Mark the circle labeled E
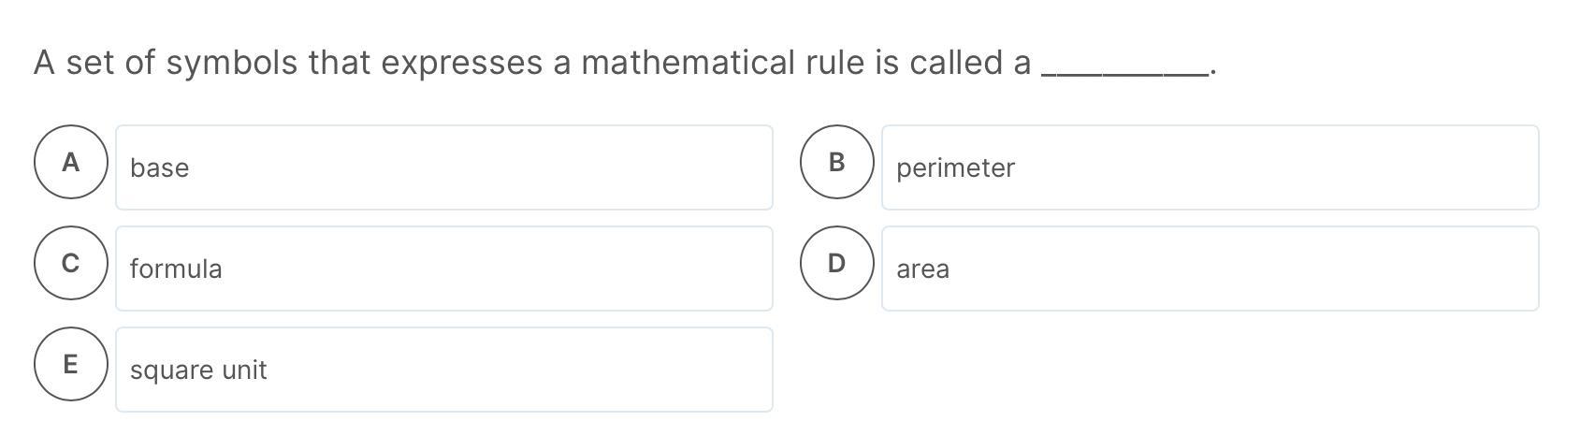 pyautogui.click(x=71, y=364)
